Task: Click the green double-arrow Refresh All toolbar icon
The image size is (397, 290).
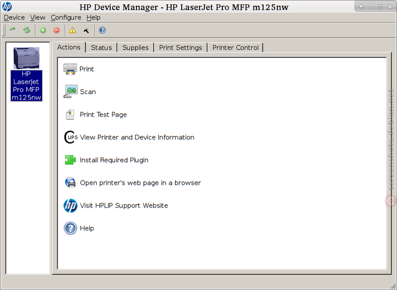Action: click(x=26, y=30)
